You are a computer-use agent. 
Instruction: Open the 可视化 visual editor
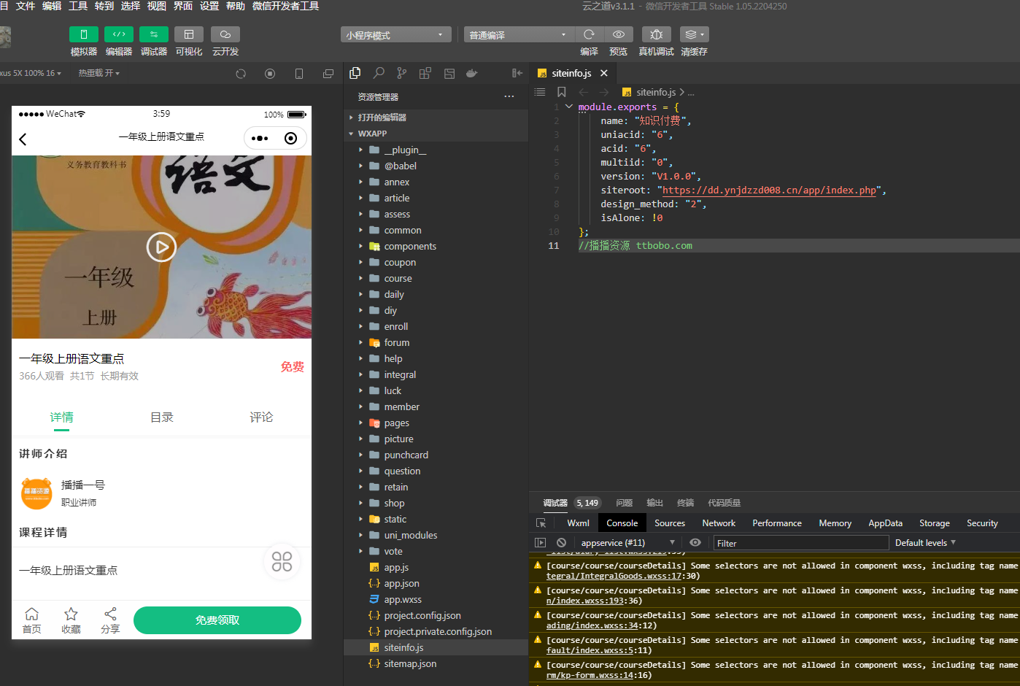point(189,34)
